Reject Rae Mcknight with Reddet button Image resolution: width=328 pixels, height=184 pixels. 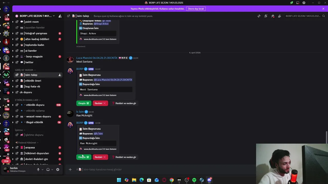click(100, 157)
